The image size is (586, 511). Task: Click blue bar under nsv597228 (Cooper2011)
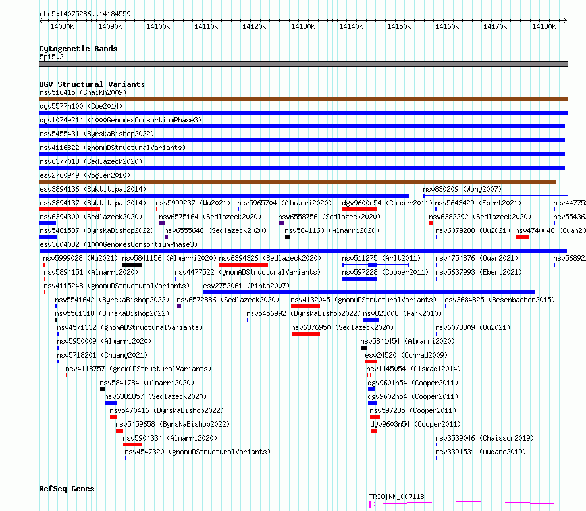pyautogui.click(x=360, y=279)
